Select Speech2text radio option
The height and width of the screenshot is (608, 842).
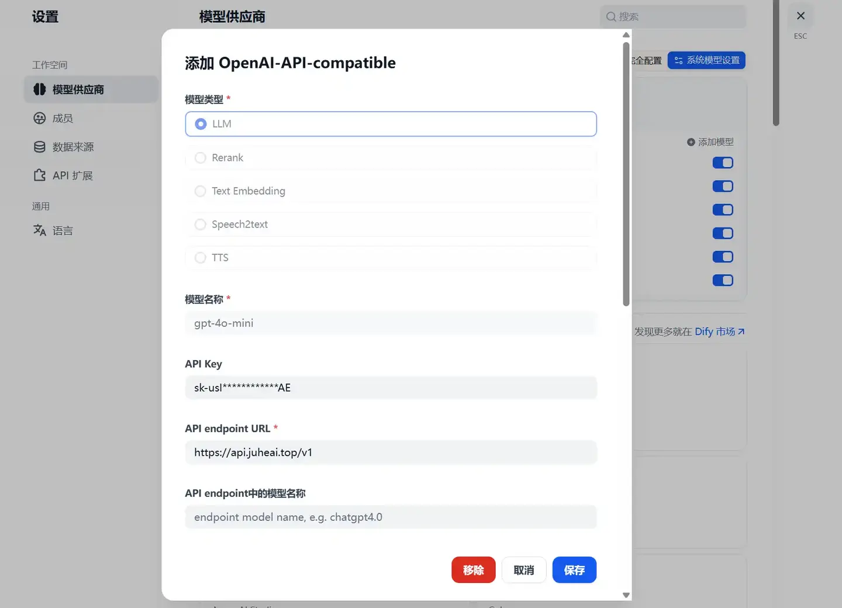pos(391,224)
